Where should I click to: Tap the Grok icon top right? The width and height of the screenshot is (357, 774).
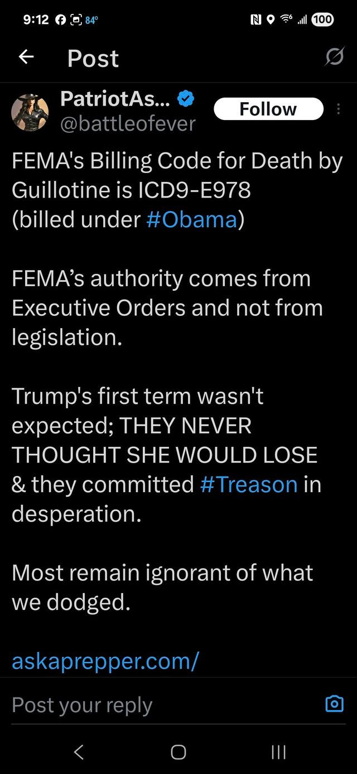click(335, 57)
